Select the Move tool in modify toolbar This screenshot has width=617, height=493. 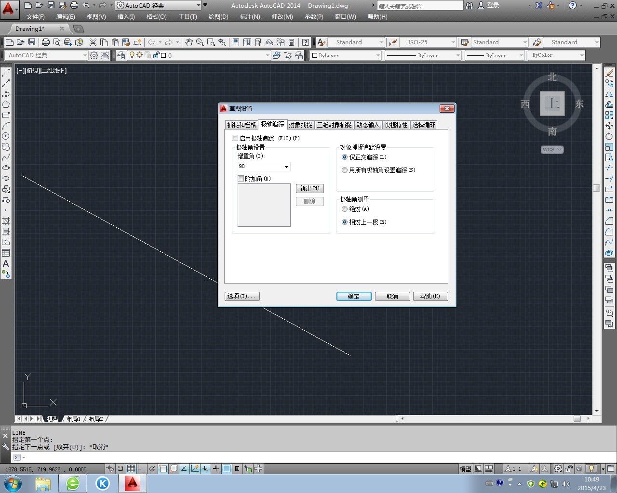click(609, 126)
